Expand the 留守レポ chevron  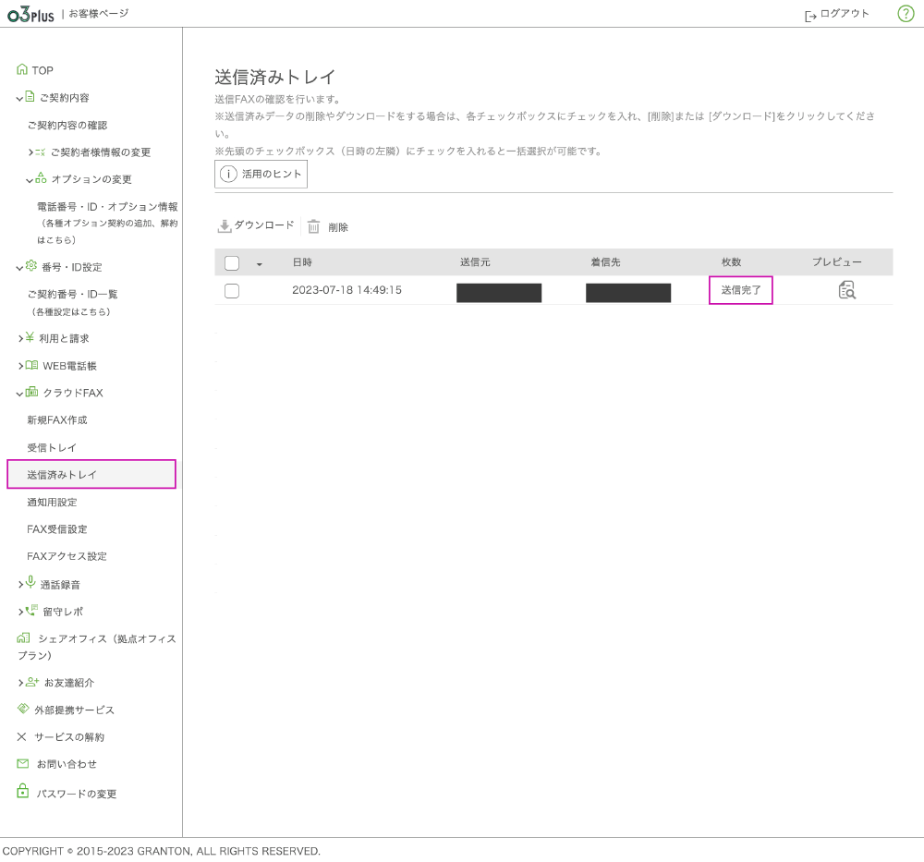(20, 612)
